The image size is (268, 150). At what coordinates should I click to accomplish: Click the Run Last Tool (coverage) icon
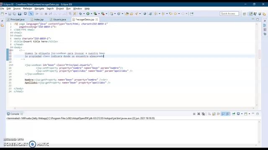click(x=95, y=14)
